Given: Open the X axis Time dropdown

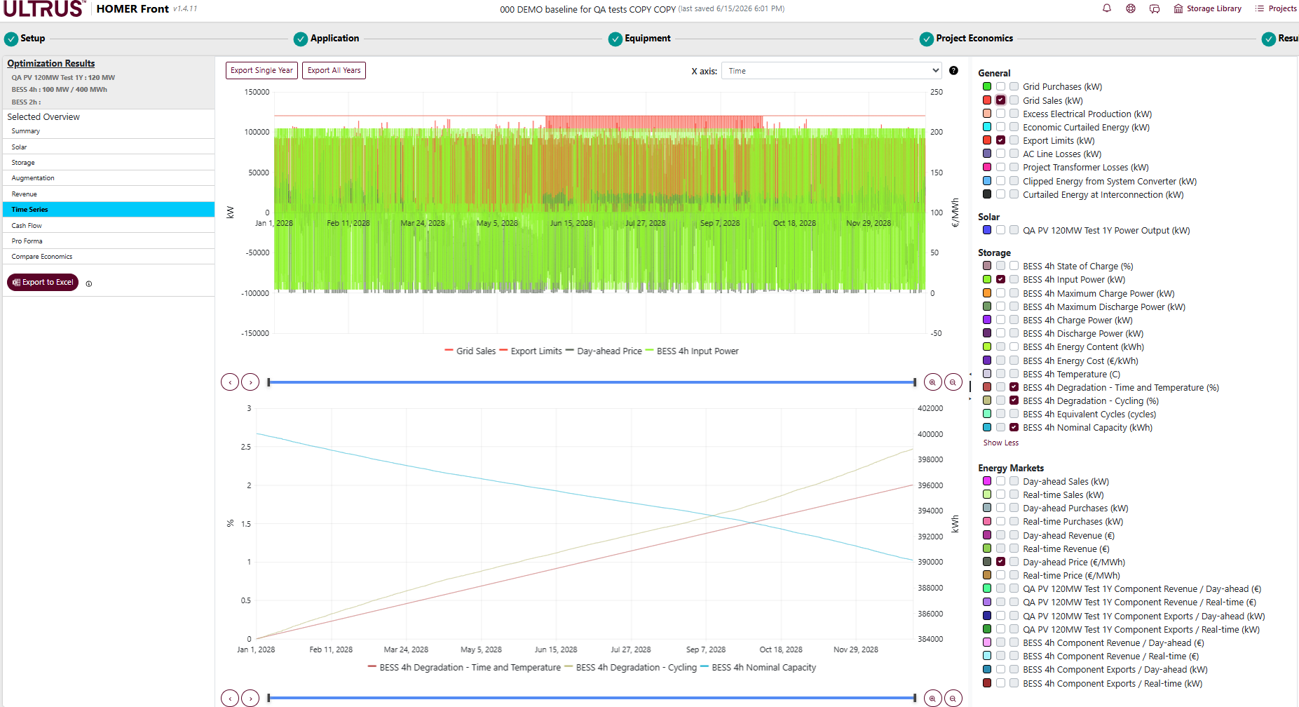Looking at the screenshot, I should pyautogui.click(x=831, y=71).
